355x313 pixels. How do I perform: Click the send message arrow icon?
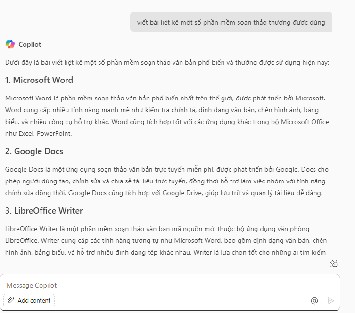pos(331,301)
